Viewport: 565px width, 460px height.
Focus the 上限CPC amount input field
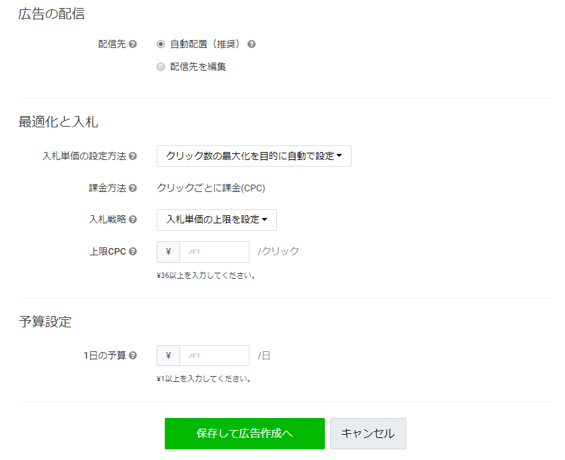(x=214, y=252)
